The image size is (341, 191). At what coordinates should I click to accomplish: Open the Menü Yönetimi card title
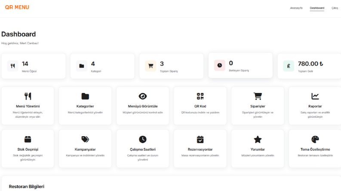click(28, 106)
